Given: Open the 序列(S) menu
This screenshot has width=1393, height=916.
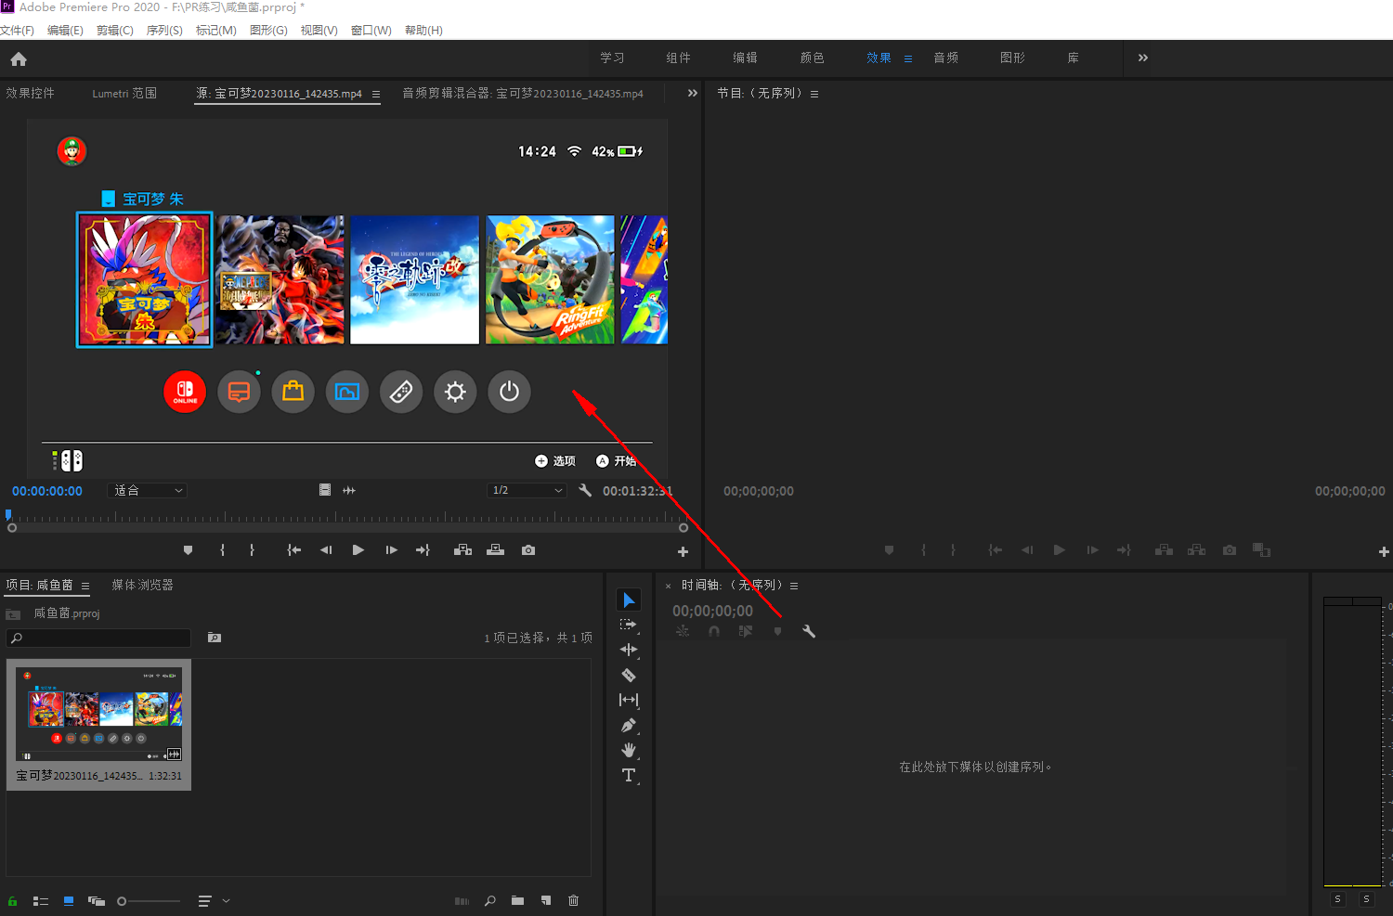Looking at the screenshot, I should 164,30.
